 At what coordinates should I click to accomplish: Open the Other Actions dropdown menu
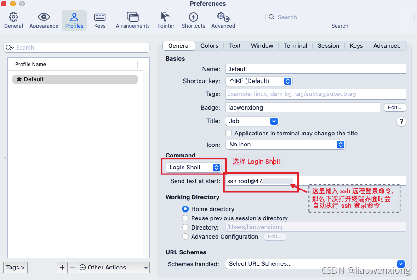tap(114, 267)
